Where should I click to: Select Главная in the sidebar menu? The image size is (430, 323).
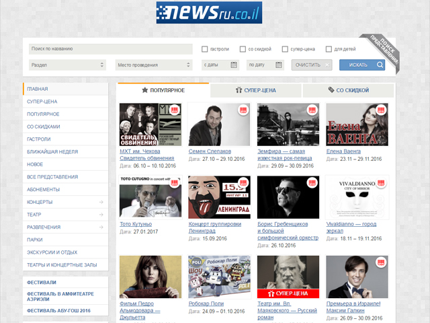click(66, 89)
